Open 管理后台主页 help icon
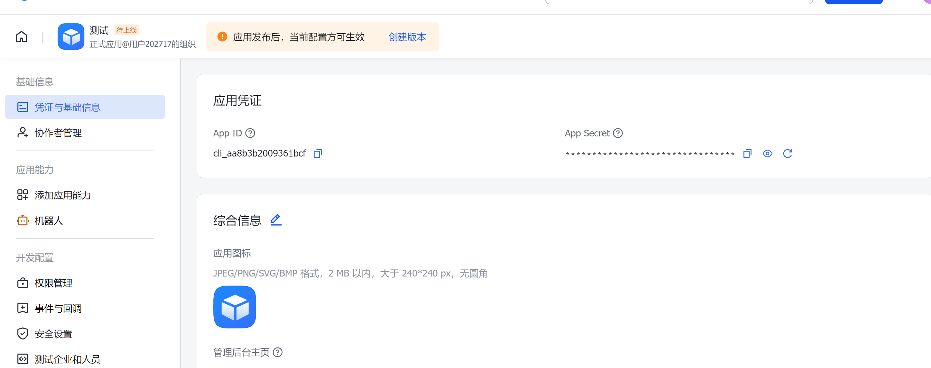Image resolution: width=931 pixels, height=368 pixels. tap(278, 352)
